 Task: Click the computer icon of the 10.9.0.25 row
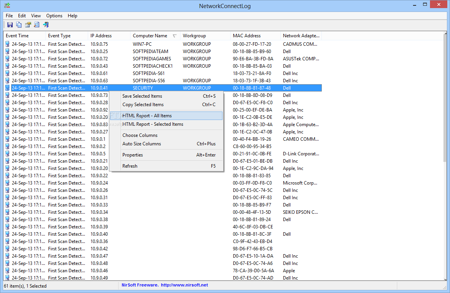(7, 51)
